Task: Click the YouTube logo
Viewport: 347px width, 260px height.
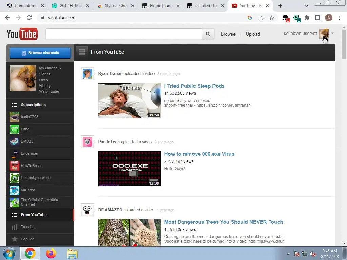Action: point(22,34)
